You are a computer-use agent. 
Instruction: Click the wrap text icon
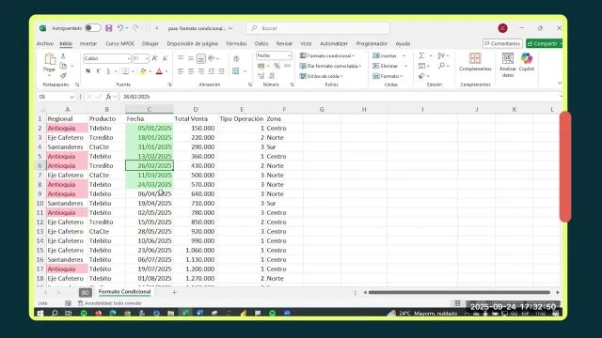point(236,58)
